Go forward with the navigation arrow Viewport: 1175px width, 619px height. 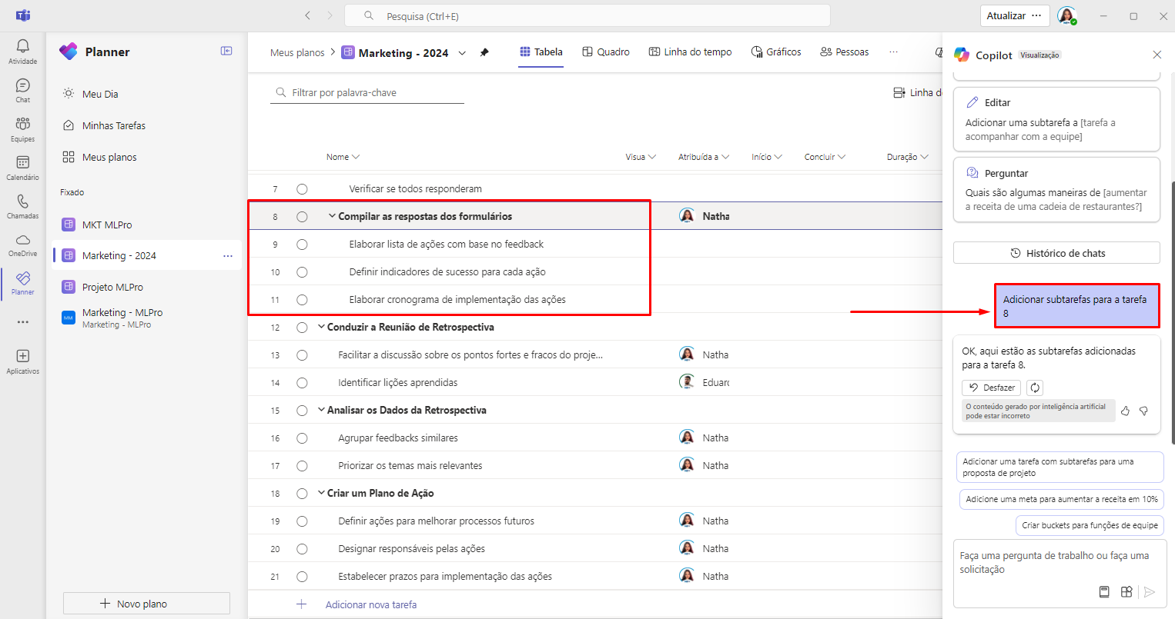point(330,15)
